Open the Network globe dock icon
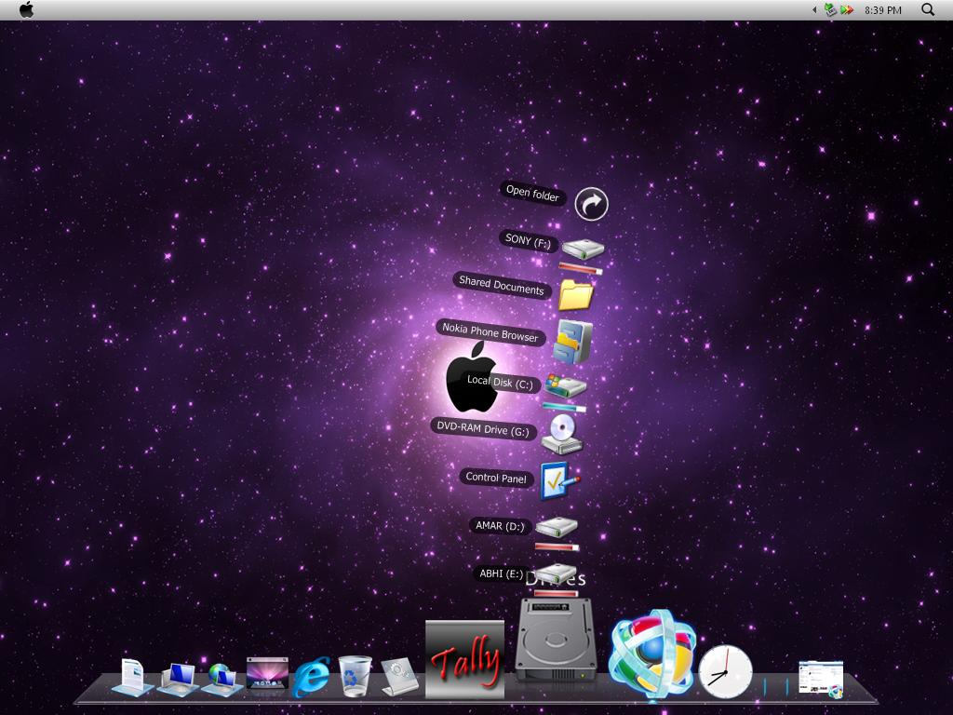This screenshot has height=715, width=953. point(221,679)
